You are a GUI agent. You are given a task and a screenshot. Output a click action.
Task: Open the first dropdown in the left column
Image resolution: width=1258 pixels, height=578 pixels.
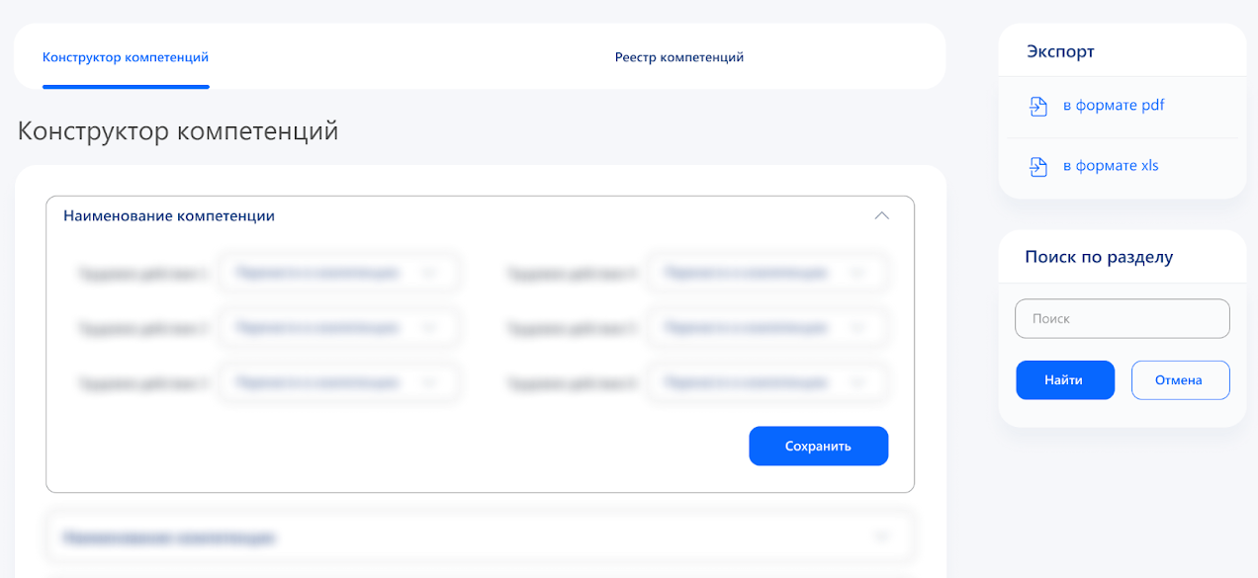coord(337,273)
